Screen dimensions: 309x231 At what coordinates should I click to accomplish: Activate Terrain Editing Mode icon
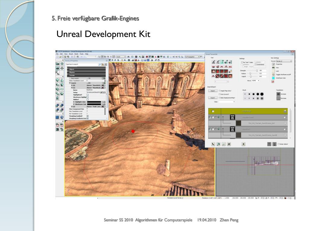point(57,68)
